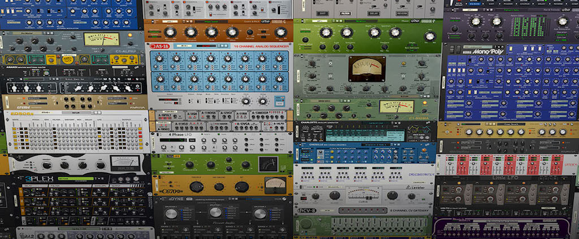Viewport: 579px width, 239px height.
Task: Select the A-12VCF module
Action: tap(227, 116)
